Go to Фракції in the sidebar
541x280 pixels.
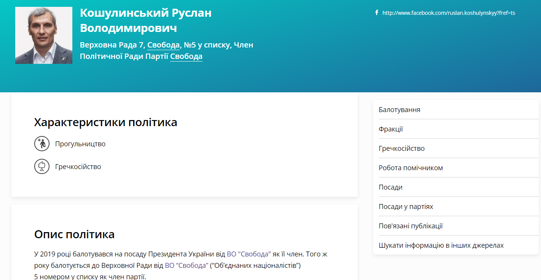pyautogui.click(x=456, y=129)
